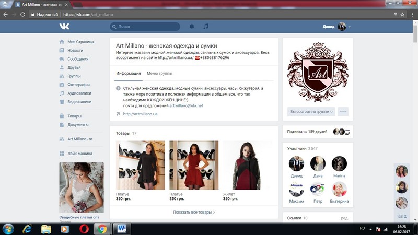Click the address bar URL
This screenshot has width=418, height=235.
tap(88, 15)
